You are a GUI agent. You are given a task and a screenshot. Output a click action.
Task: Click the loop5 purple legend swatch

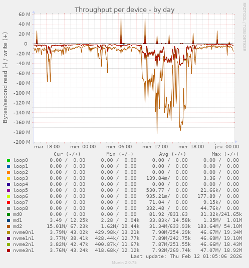click(9, 190)
